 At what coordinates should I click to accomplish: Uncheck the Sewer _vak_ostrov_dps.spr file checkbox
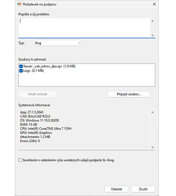click(x=21, y=66)
